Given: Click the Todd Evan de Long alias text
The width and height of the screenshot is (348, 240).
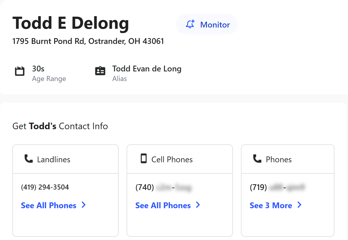Looking at the screenshot, I should [x=147, y=69].
